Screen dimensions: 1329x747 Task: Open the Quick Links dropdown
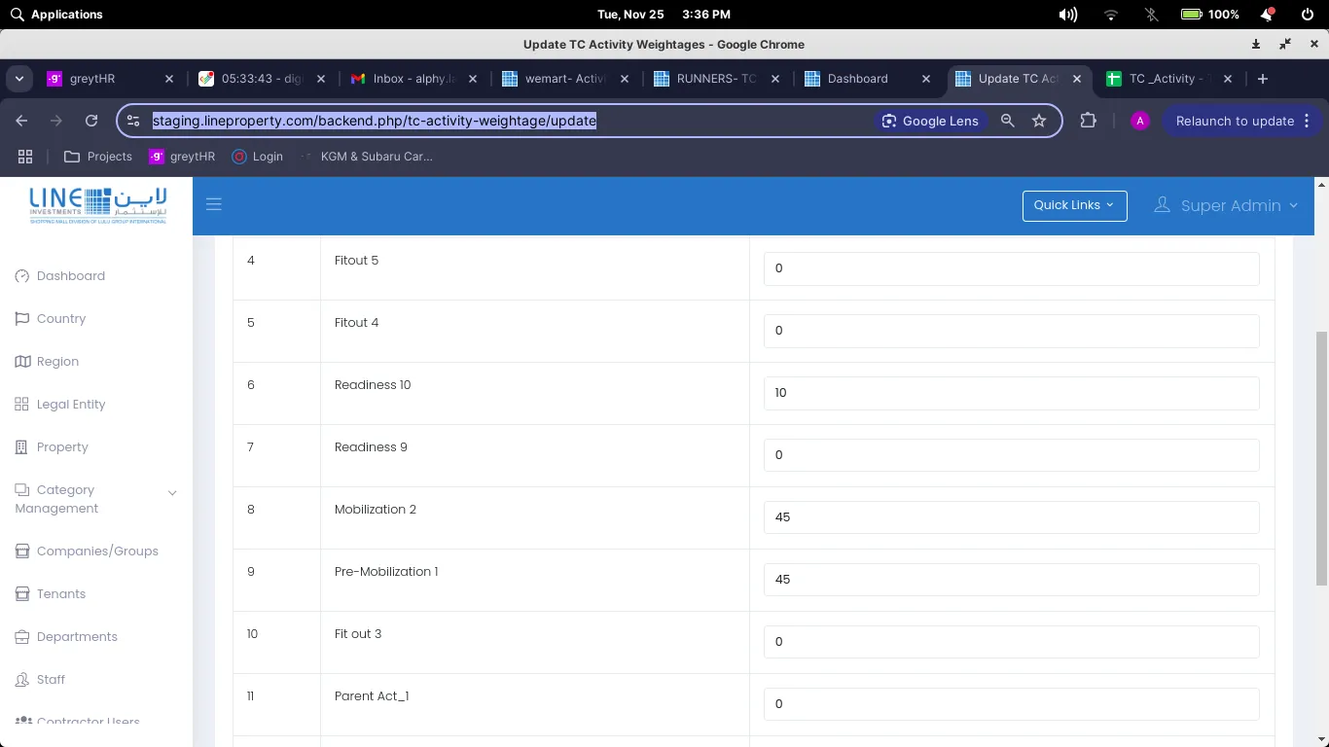(x=1074, y=205)
